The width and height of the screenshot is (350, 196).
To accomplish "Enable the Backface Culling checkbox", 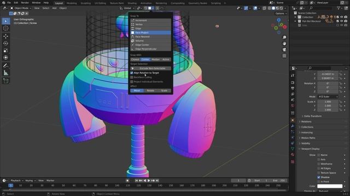I will (132, 77).
